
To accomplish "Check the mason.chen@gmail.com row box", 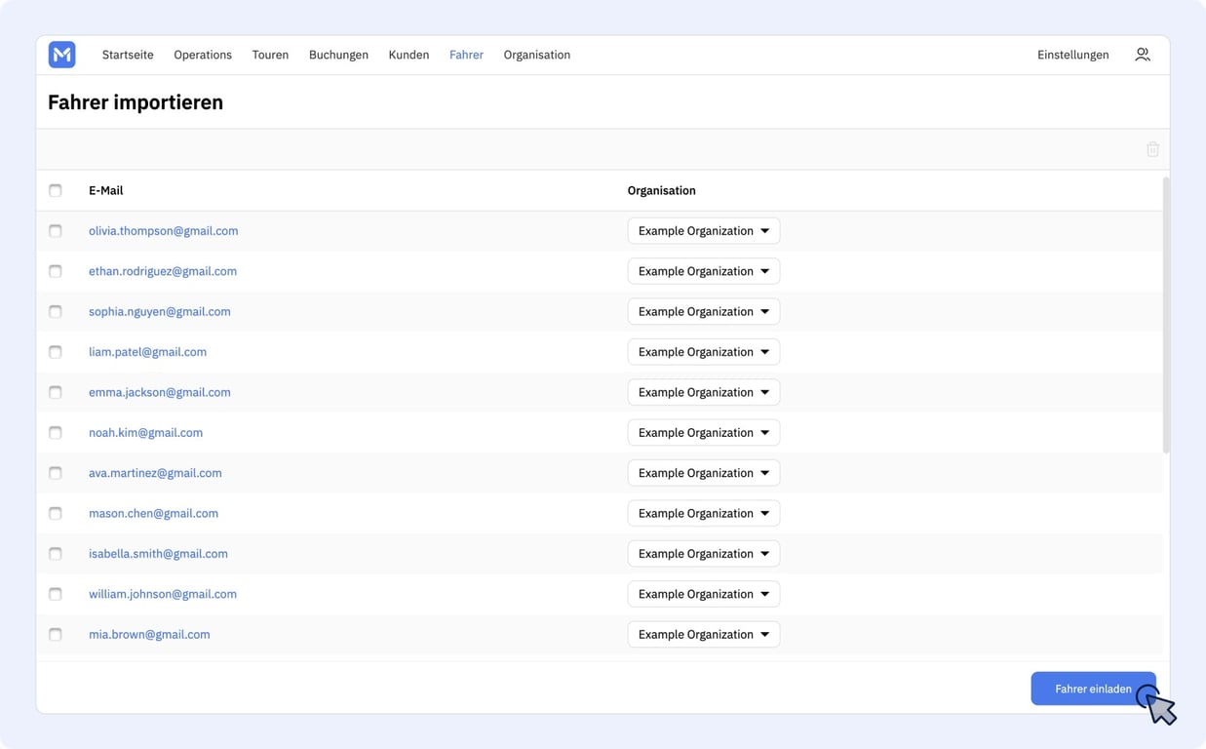I will [56, 513].
